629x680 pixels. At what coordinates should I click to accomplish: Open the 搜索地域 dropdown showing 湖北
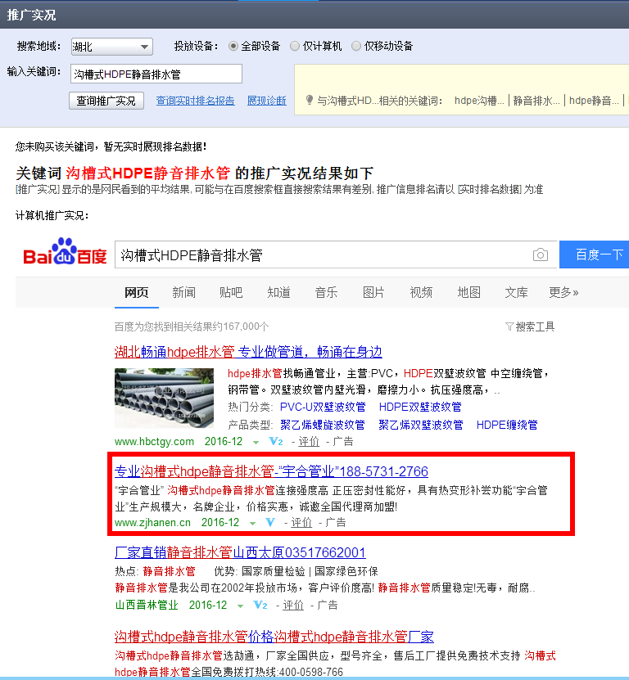point(112,47)
